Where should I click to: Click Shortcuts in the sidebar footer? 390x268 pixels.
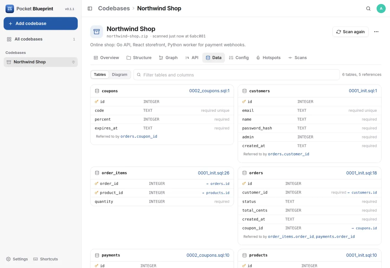point(45,259)
